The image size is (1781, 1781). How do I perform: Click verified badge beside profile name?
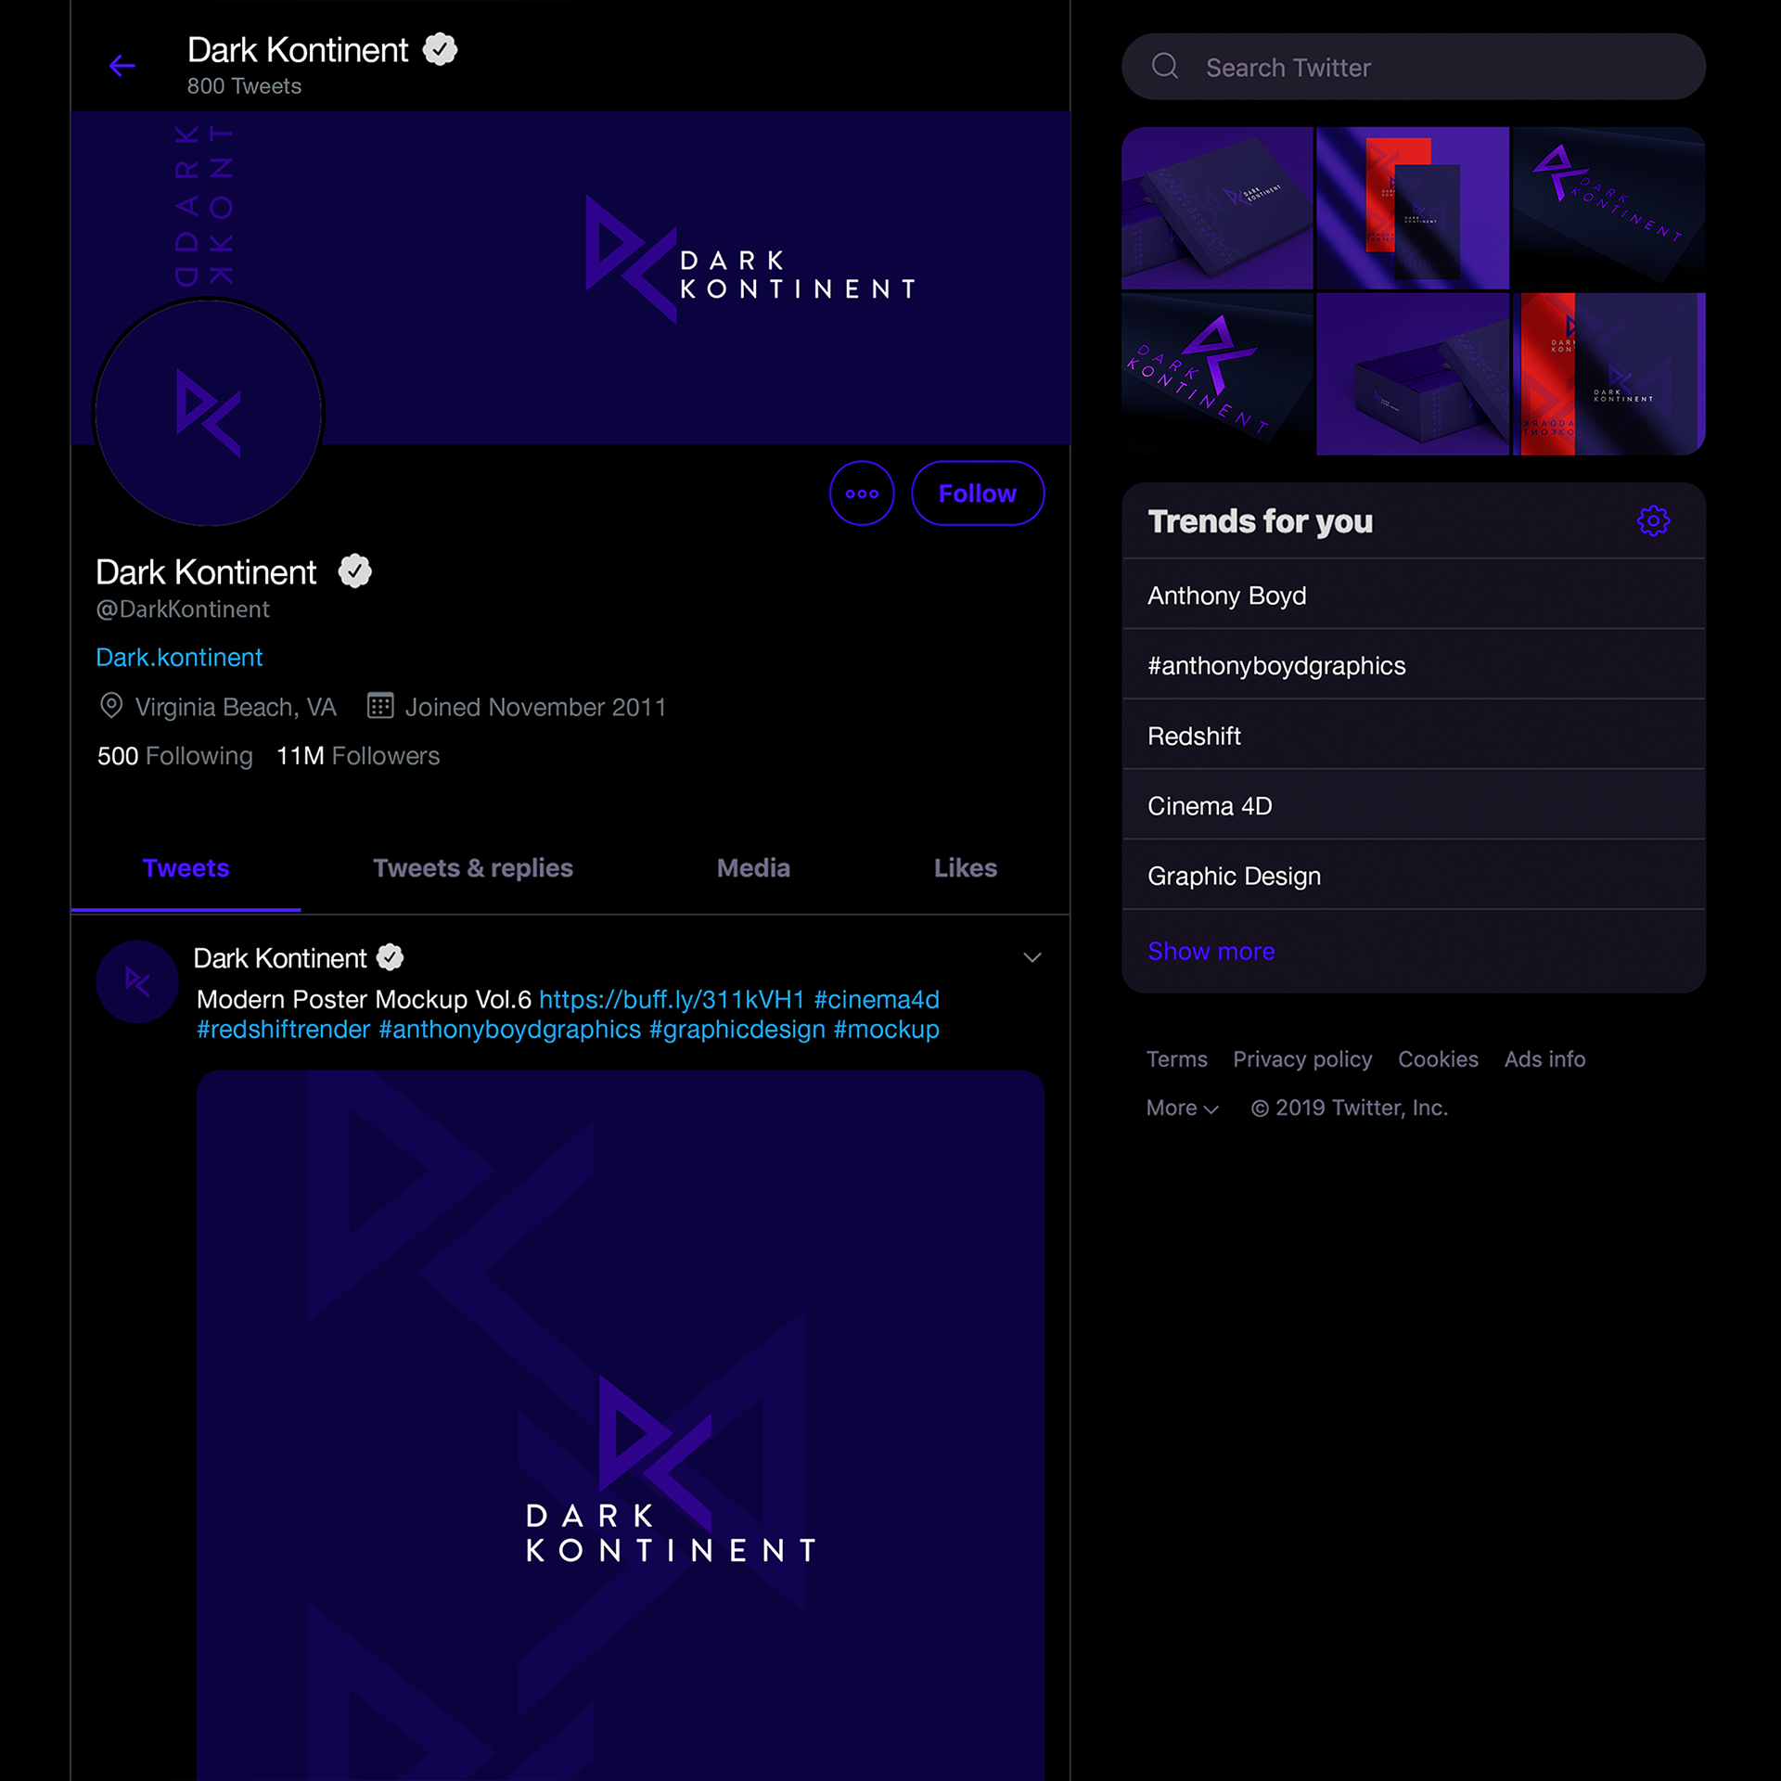pyautogui.click(x=355, y=571)
